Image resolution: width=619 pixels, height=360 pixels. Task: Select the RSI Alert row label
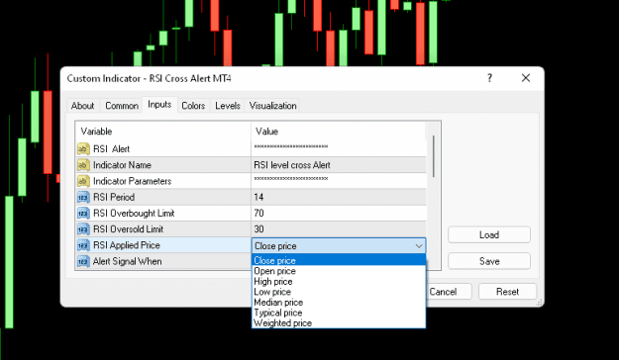[x=111, y=149]
